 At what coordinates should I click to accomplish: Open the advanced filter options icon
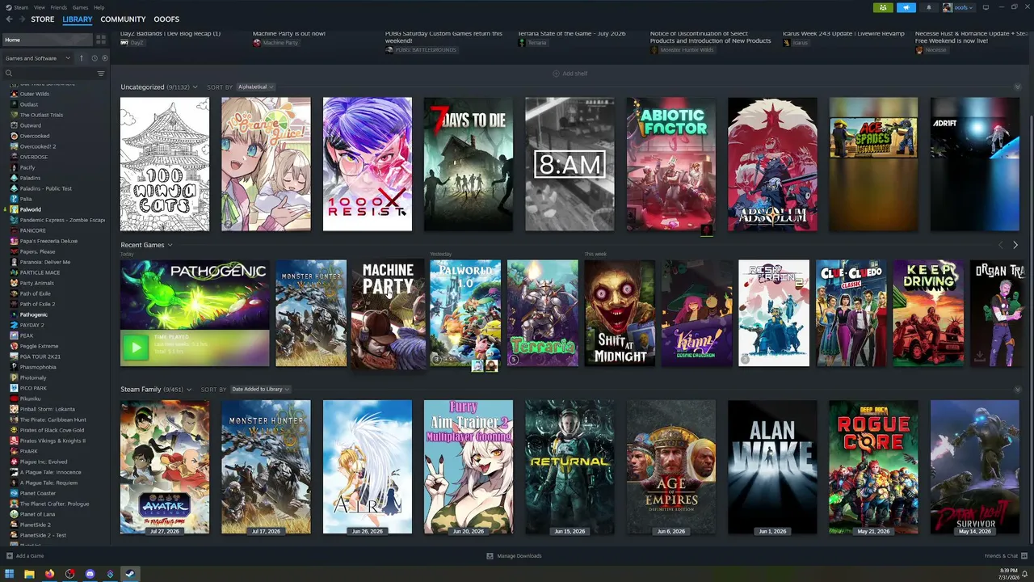101,74
